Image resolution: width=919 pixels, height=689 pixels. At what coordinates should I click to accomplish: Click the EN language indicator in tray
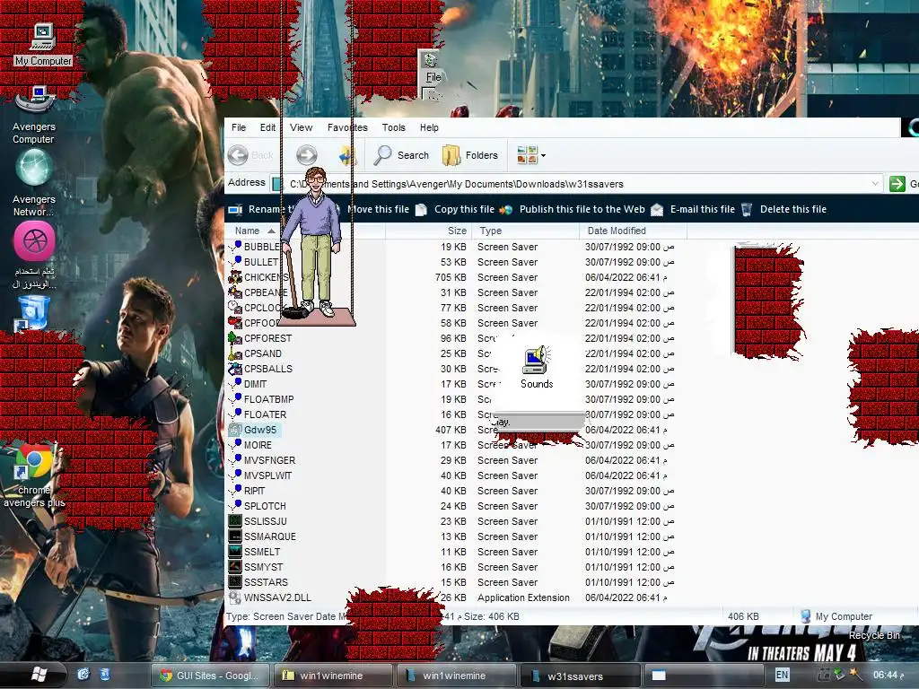(782, 675)
